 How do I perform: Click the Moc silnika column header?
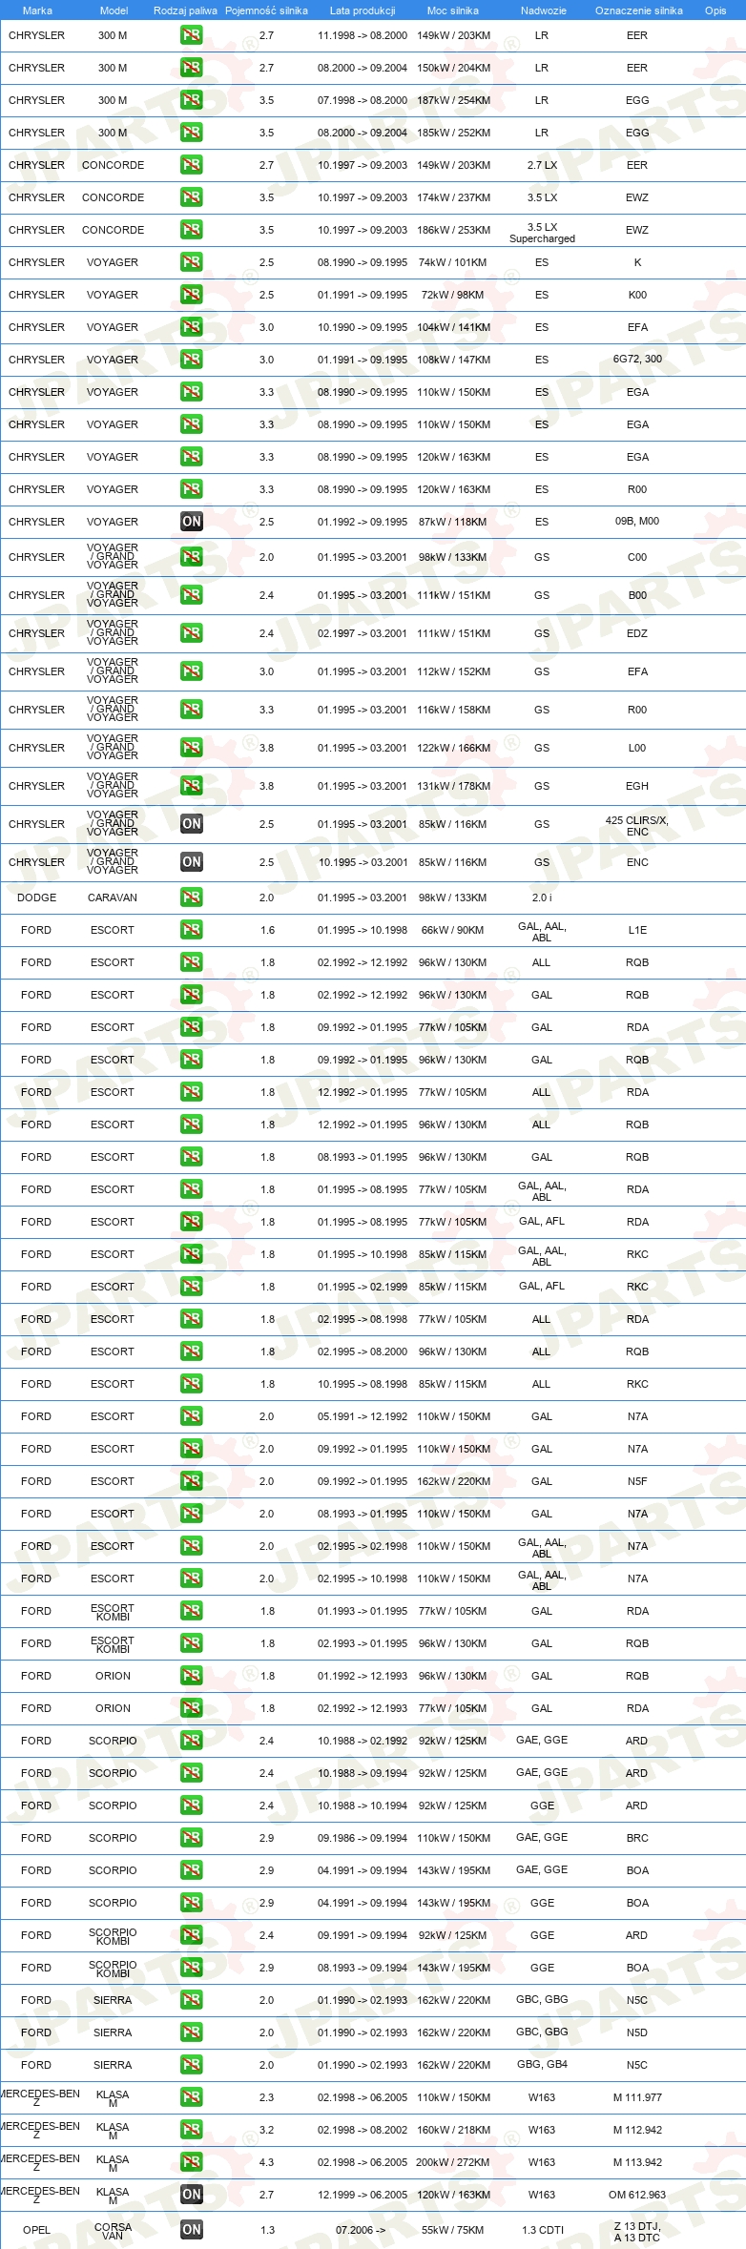point(453,10)
